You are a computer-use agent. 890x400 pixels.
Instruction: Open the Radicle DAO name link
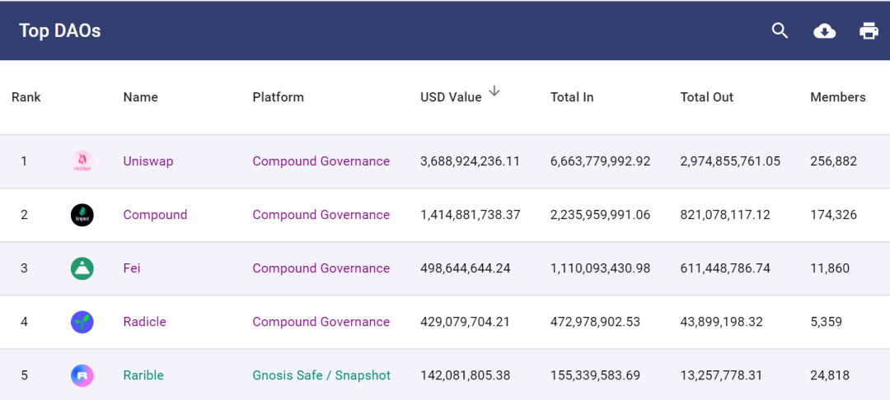pyautogui.click(x=144, y=322)
